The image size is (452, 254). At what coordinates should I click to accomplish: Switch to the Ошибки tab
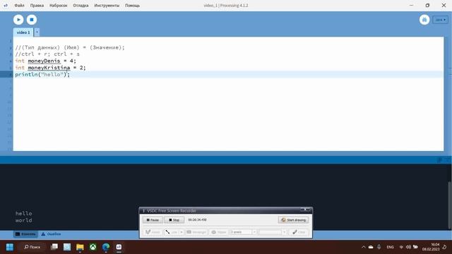(51, 234)
